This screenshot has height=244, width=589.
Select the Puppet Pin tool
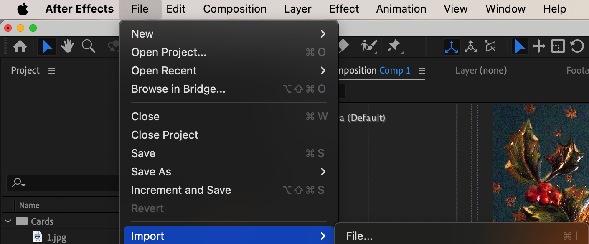394,46
